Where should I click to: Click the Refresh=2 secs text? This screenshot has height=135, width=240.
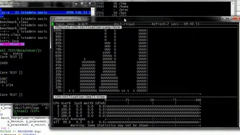[x=165, y=24]
